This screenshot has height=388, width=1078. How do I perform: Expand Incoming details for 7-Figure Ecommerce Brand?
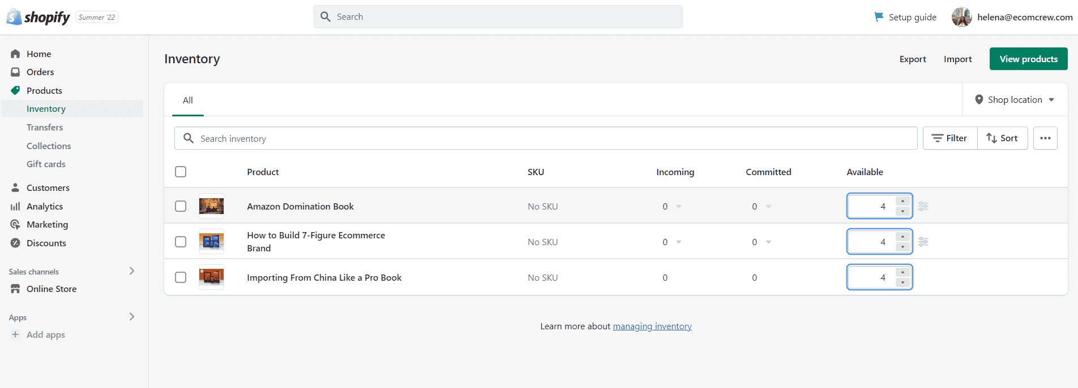679,242
